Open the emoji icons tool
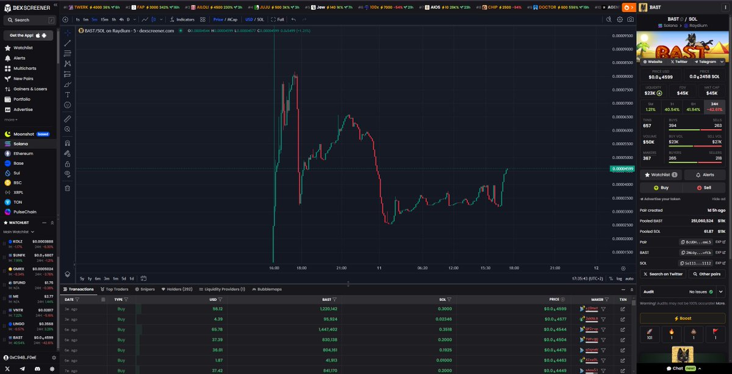Screen dimensions: 732x374 (67, 105)
